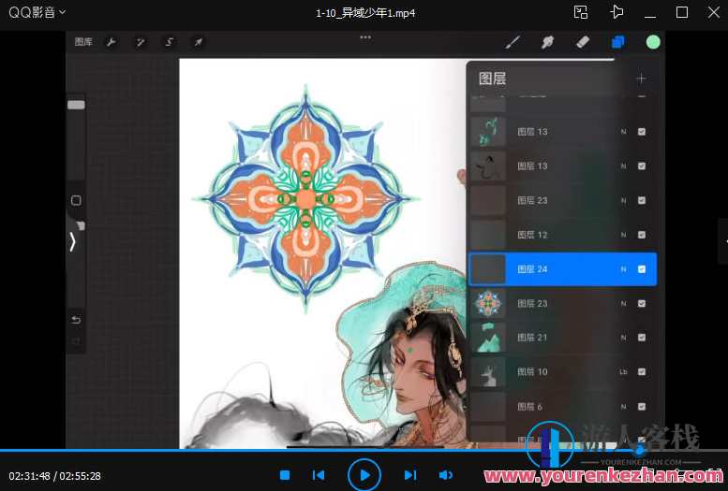Click the three dots above the canvas
The image size is (728, 491).
tap(365, 37)
